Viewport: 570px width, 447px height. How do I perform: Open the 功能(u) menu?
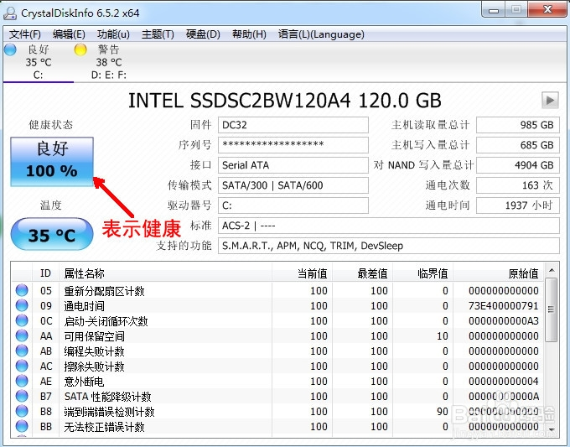[x=113, y=34]
